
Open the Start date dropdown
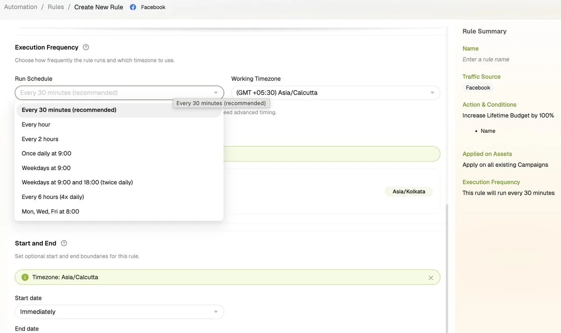[x=119, y=312]
